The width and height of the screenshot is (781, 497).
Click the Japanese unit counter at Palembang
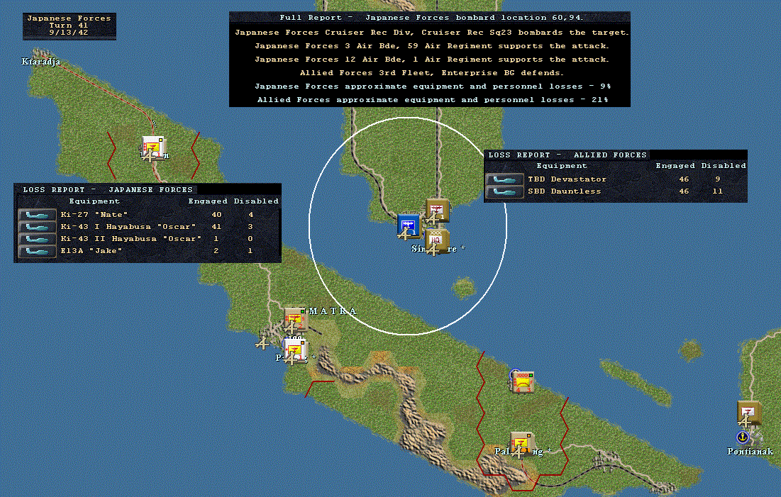pyautogui.click(x=522, y=443)
